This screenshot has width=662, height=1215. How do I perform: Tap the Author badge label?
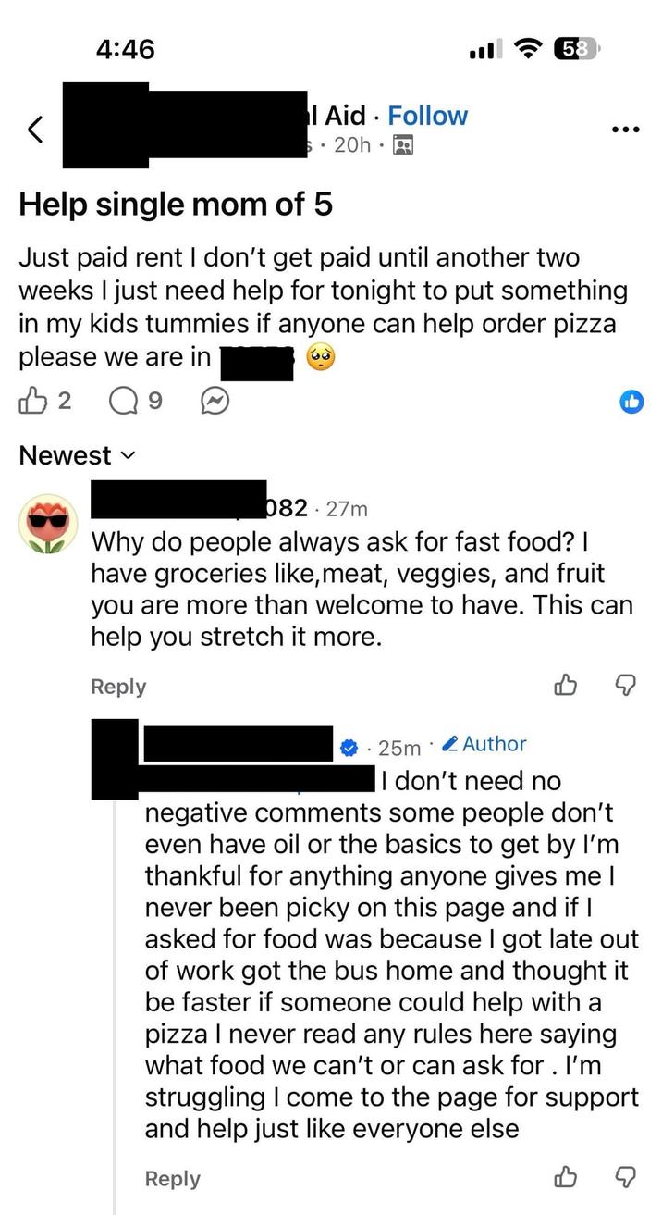click(x=484, y=744)
